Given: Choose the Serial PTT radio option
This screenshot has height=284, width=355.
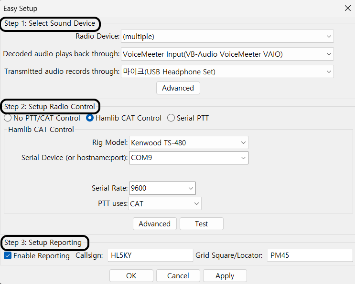Looking at the screenshot, I should pyautogui.click(x=171, y=118).
